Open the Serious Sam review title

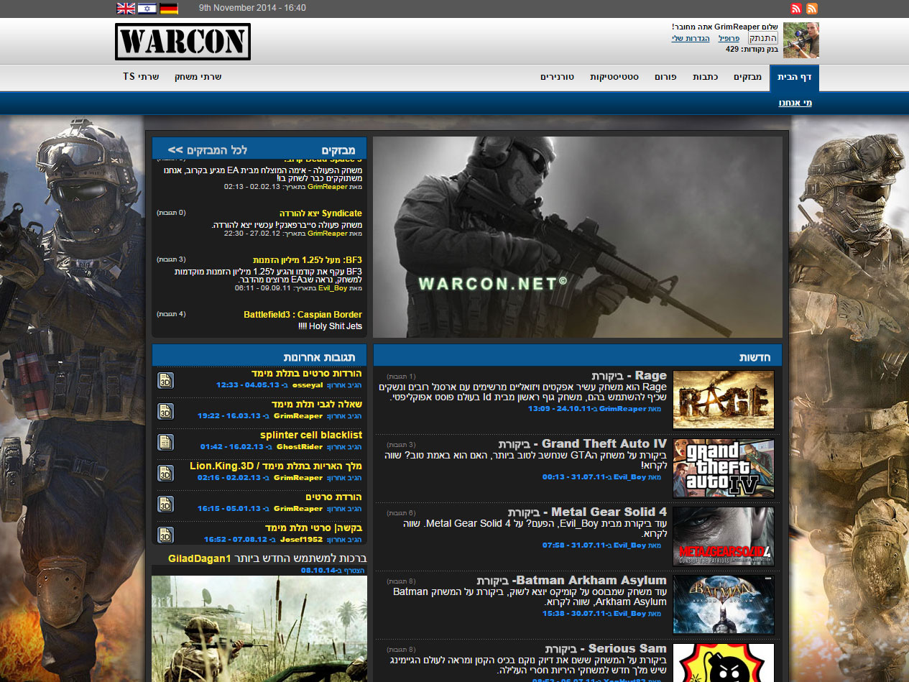[x=605, y=648]
